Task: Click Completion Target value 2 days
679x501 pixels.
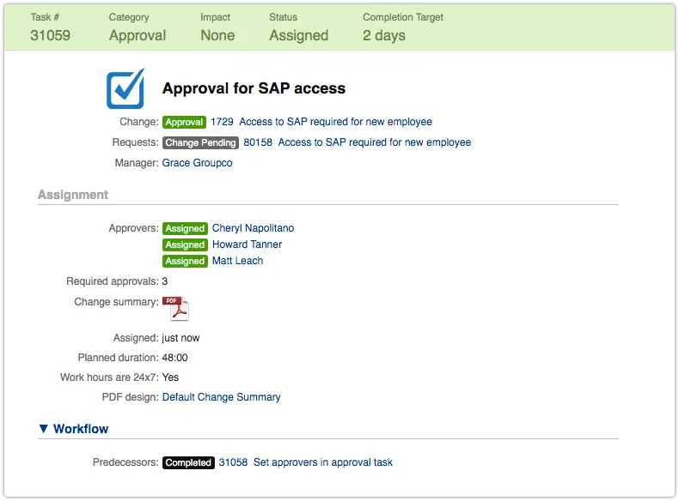Action: click(384, 35)
